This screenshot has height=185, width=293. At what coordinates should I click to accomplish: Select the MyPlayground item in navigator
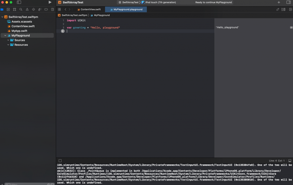tap(27, 35)
